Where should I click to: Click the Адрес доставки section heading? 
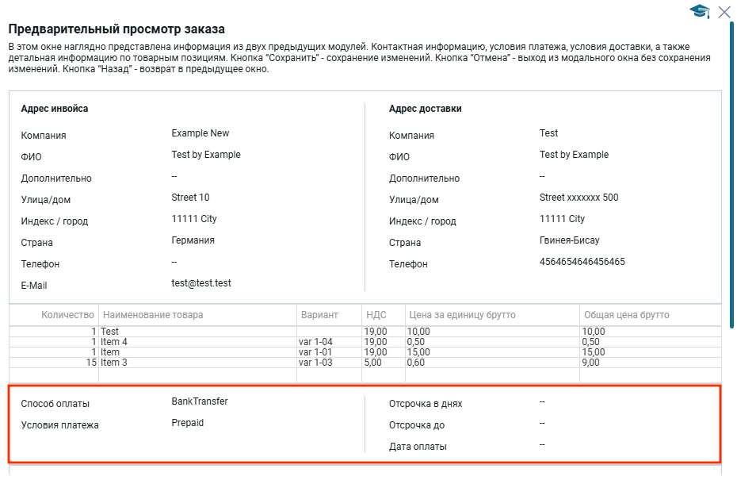tap(425, 109)
